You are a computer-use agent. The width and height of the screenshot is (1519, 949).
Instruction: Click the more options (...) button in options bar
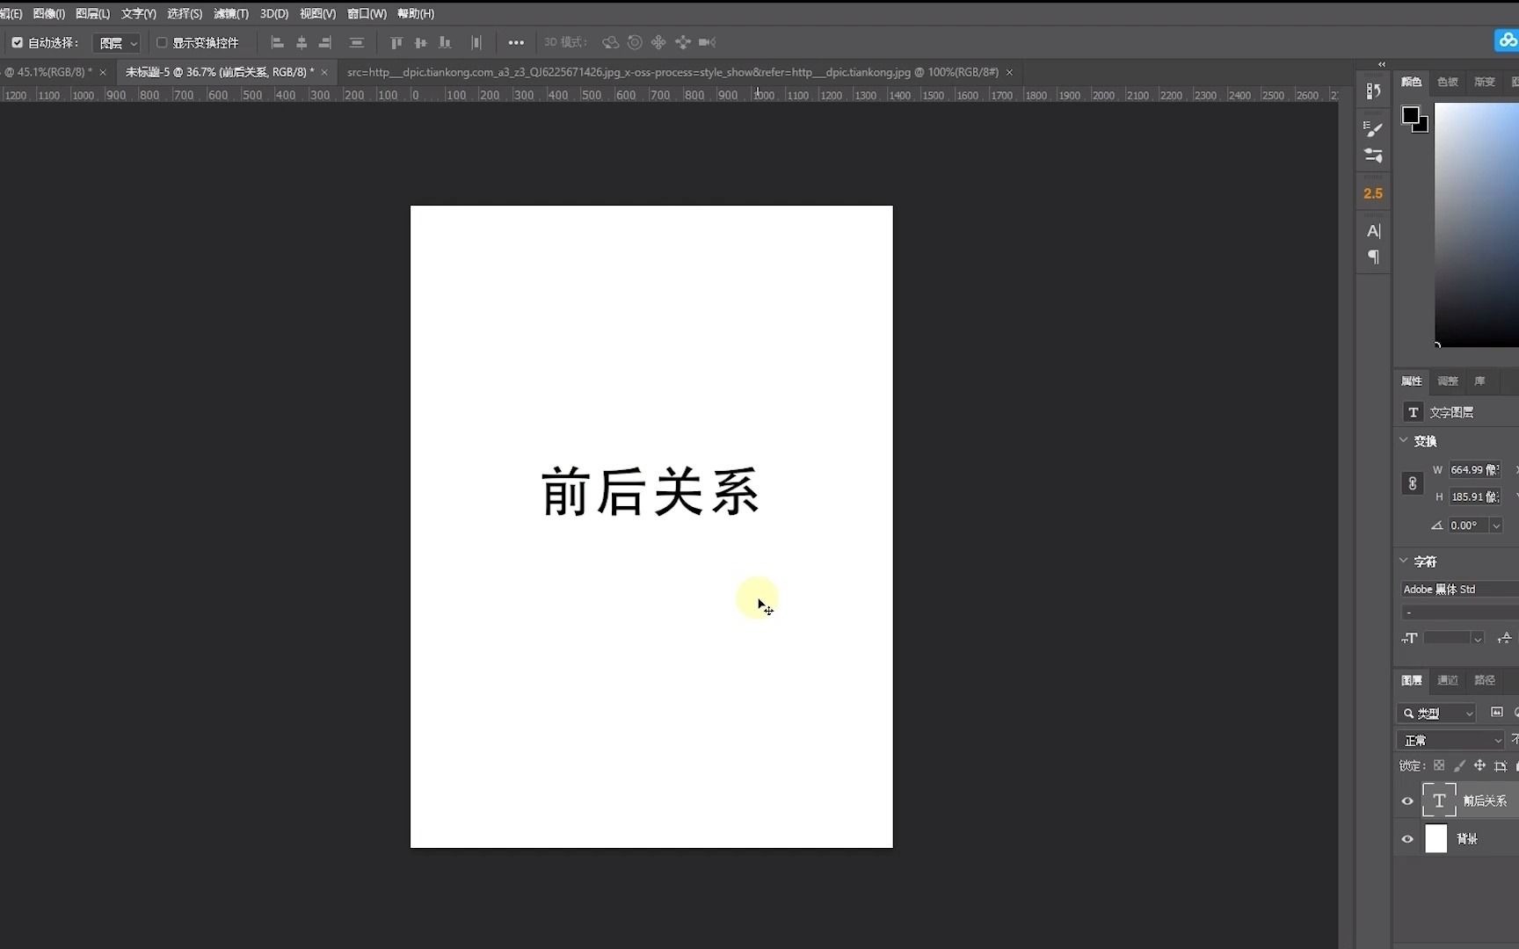click(x=517, y=43)
